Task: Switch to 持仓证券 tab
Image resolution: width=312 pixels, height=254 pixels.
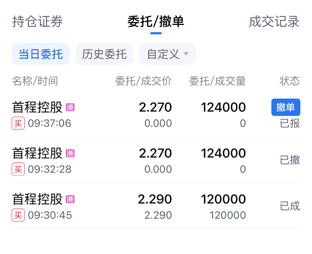Action: pyautogui.click(x=37, y=22)
